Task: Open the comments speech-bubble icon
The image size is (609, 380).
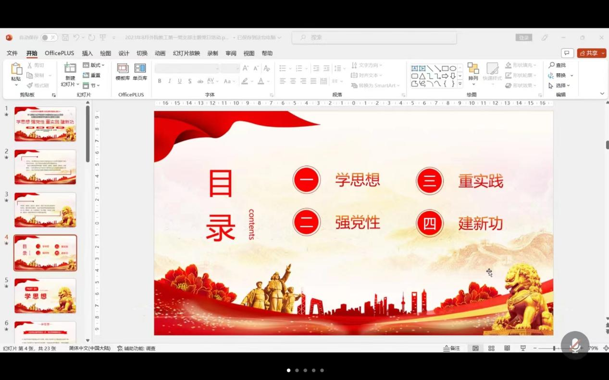Action: coord(567,53)
